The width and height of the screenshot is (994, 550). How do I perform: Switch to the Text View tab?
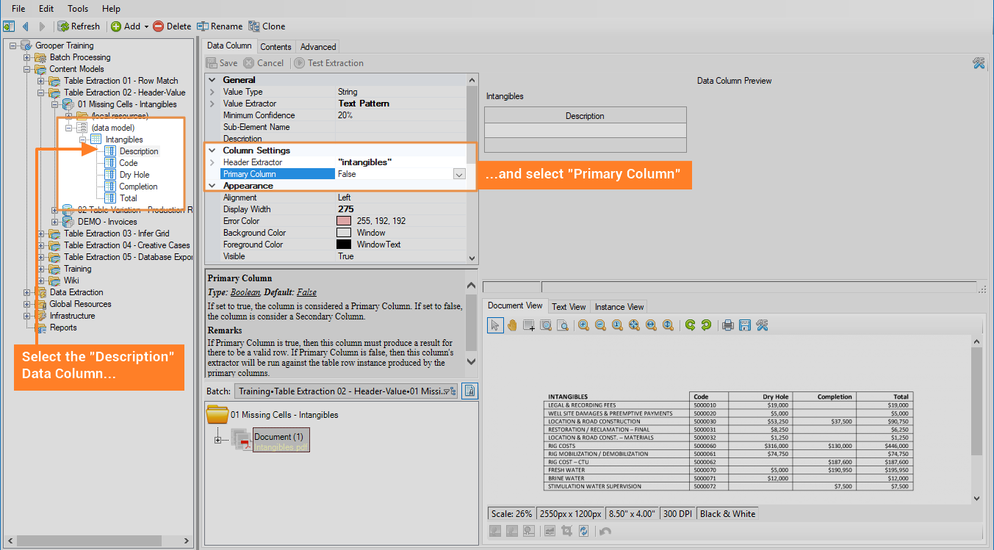tap(569, 307)
